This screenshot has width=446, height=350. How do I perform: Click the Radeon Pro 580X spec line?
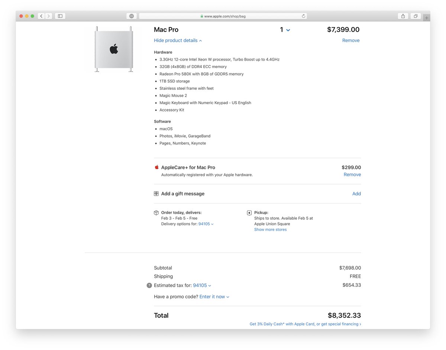(201, 74)
